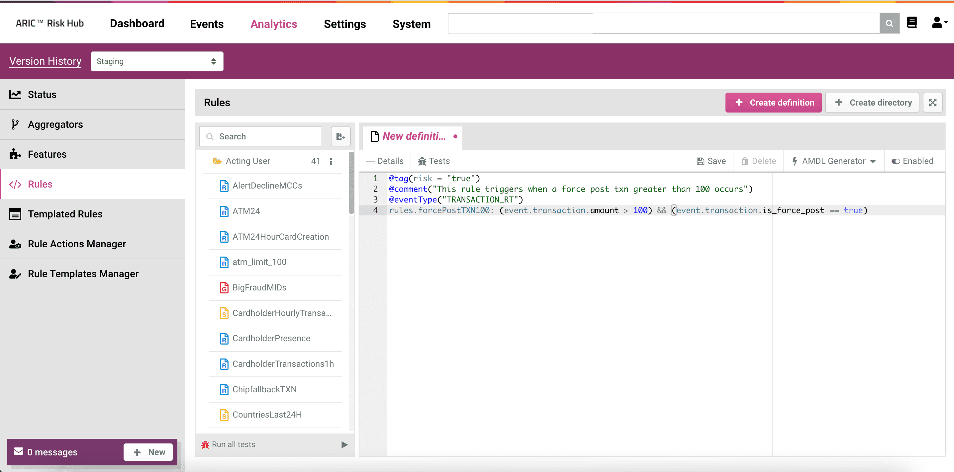The height and width of the screenshot is (472, 954).
Task: Open the Dashboard menu
Action: tap(137, 24)
